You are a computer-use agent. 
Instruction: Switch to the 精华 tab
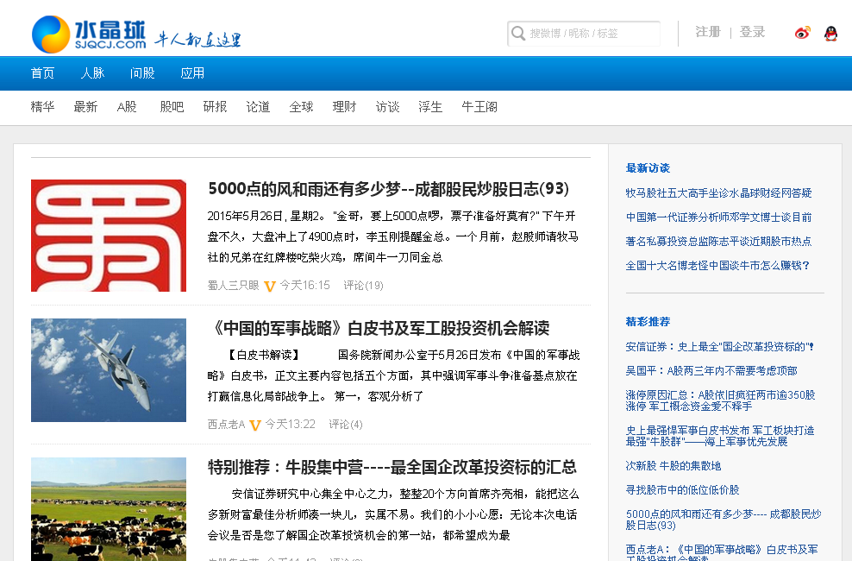(42, 107)
